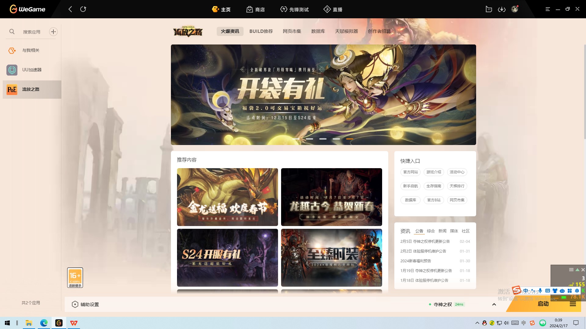Refresh the page with the reload icon
The height and width of the screenshot is (329, 586).
(x=83, y=9)
